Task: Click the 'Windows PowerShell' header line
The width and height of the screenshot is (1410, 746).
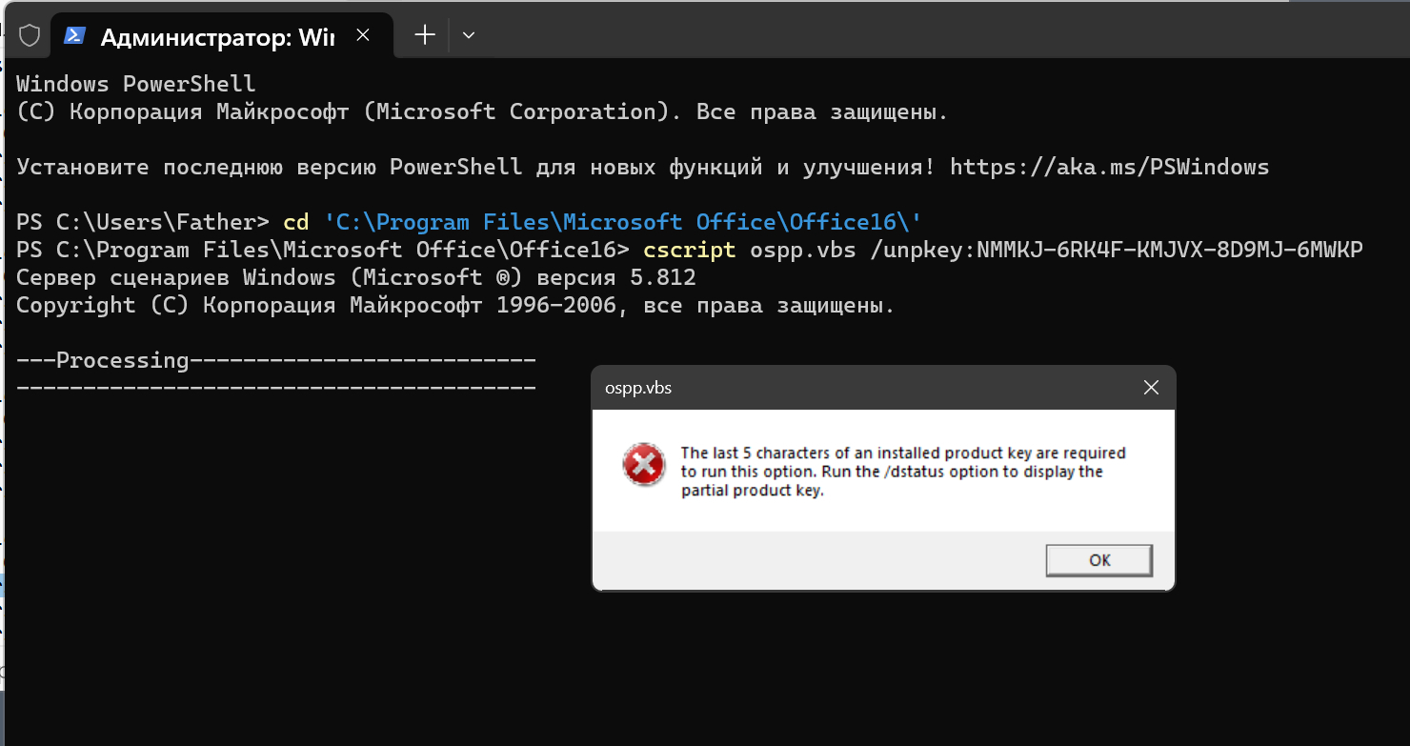Action: click(136, 84)
